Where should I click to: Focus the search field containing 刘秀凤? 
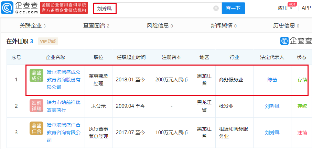(x=157, y=8)
